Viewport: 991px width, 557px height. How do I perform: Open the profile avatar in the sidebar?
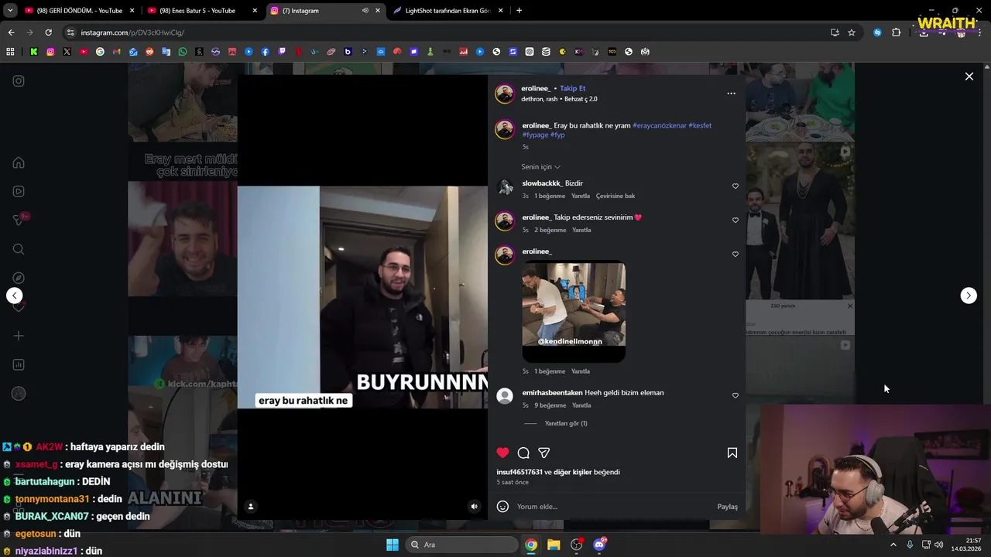click(19, 394)
